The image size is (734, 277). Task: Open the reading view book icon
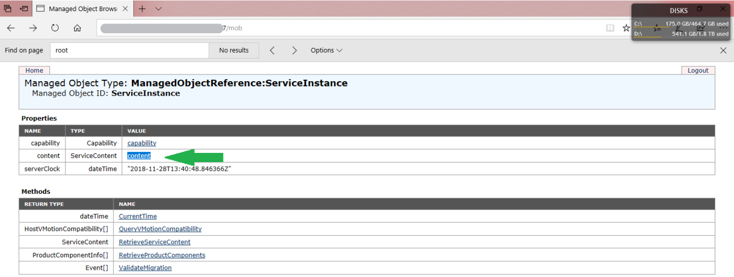pos(610,28)
